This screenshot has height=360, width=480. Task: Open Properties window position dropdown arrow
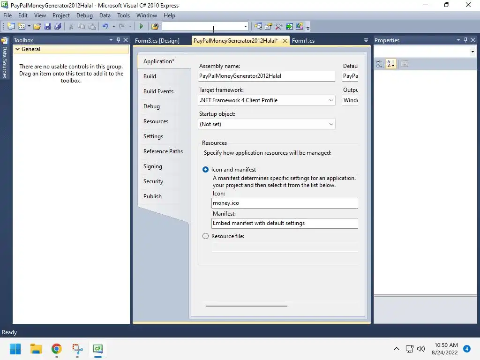[458, 40]
